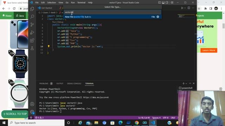Change line endings via CRLF status item

click(173, 118)
